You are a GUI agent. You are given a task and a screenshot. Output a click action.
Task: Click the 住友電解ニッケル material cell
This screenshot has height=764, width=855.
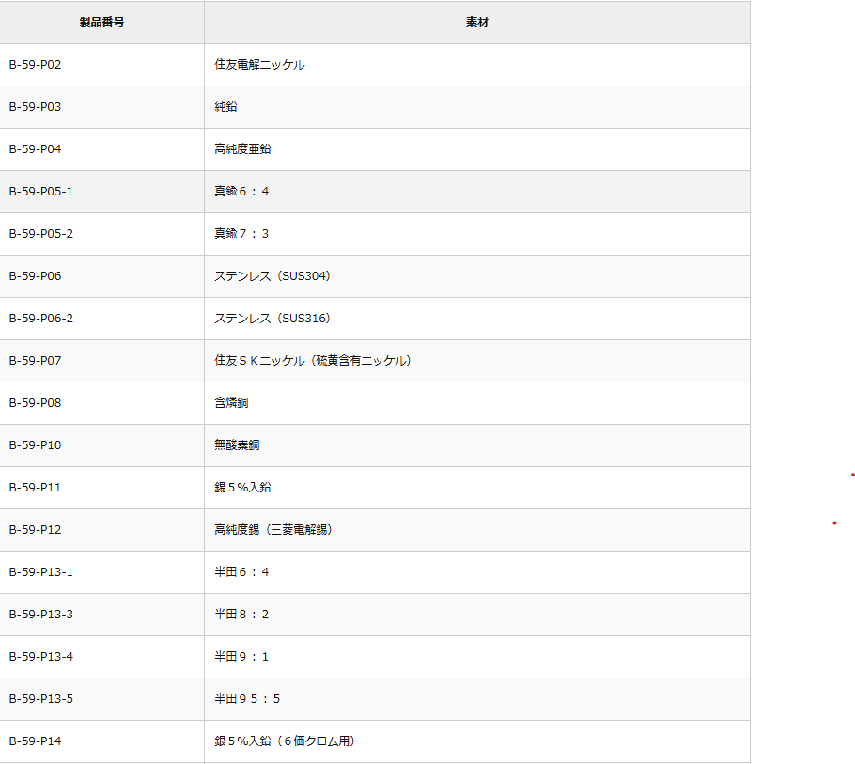[x=259, y=65]
